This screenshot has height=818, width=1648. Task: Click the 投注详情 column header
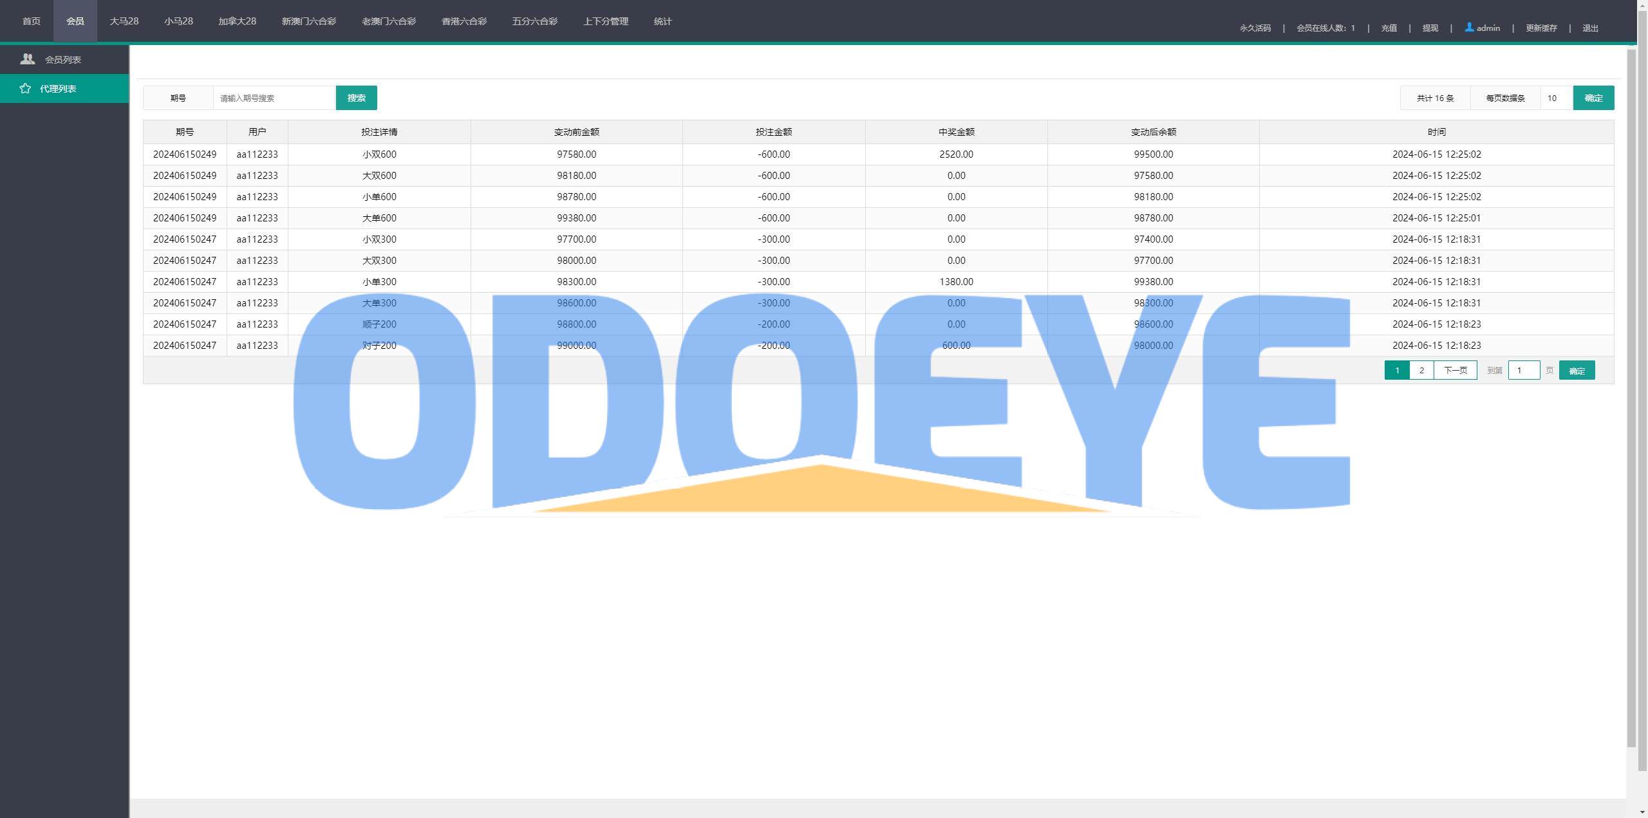379,132
